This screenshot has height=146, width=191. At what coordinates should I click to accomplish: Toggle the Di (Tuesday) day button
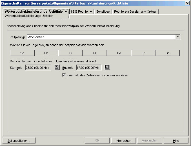click(71, 53)
